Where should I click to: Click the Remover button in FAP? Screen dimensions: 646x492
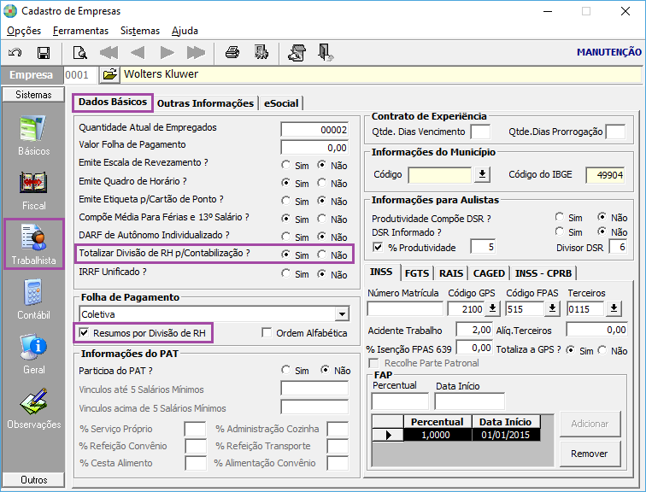pos(590,454)
